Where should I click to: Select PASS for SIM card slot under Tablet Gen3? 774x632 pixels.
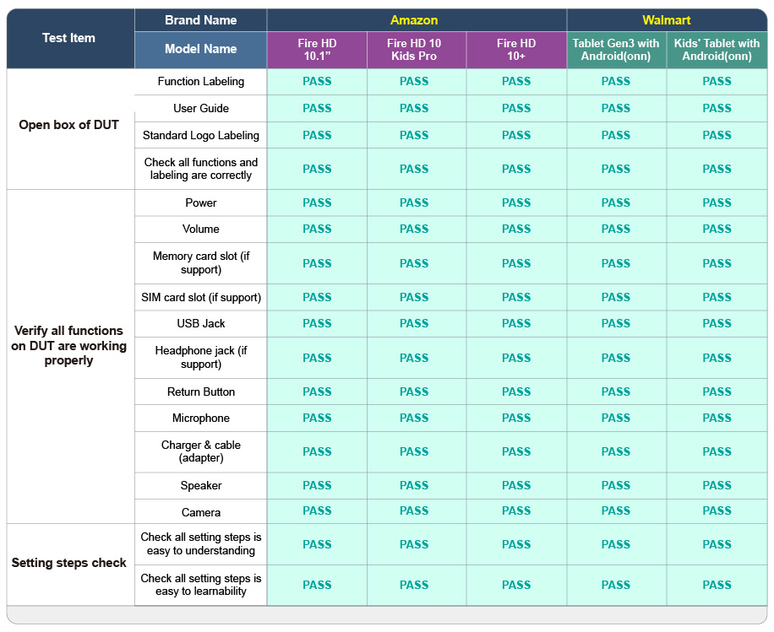[615, 297]
